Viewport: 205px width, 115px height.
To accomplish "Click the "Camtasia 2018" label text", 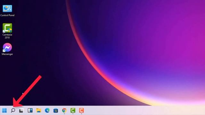I will coord(7,36).
